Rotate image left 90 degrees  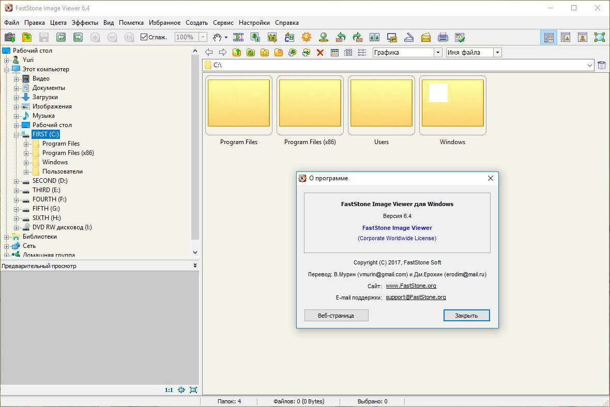point(341,37)
